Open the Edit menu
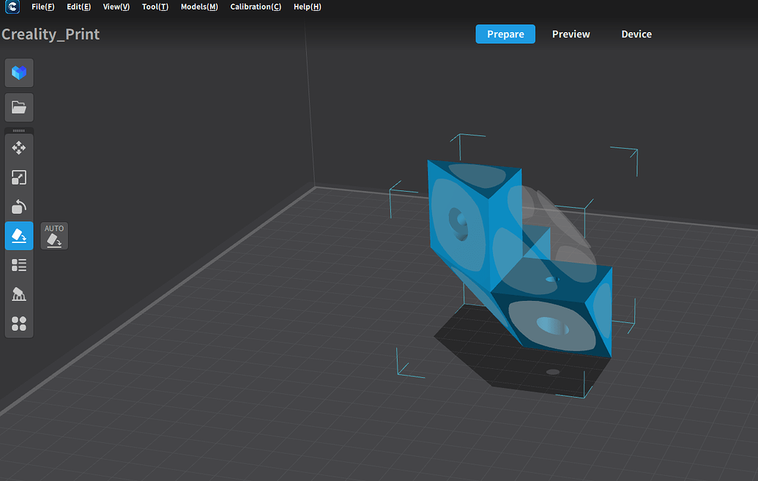Image resolution: width=758 pixels, height=481 pixels. [x=79, y=7]
